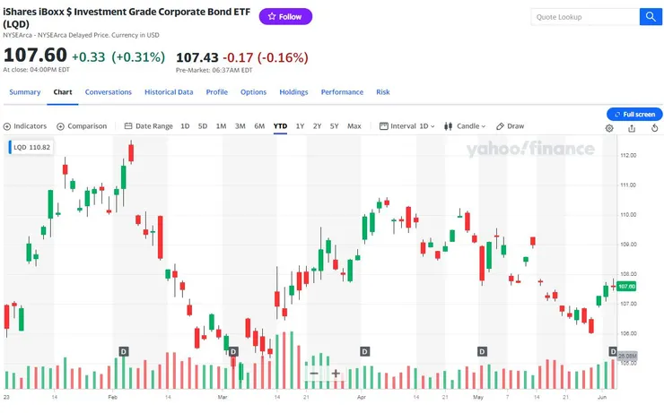This screenshot has width=664, height=413.
Task: Follow the LQD ticker
Action: 285,17
